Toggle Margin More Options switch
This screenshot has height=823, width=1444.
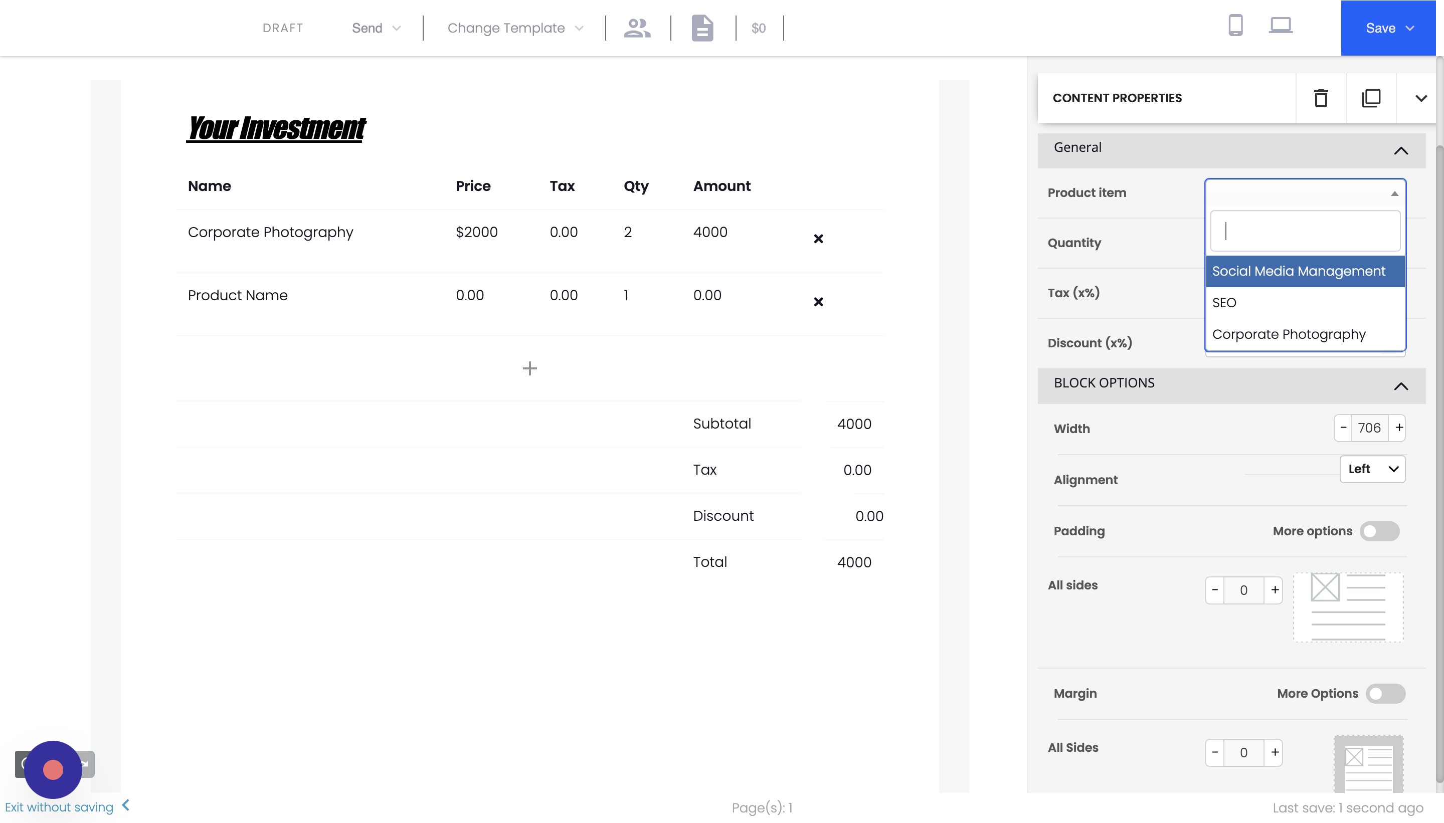coord(1385,694)
